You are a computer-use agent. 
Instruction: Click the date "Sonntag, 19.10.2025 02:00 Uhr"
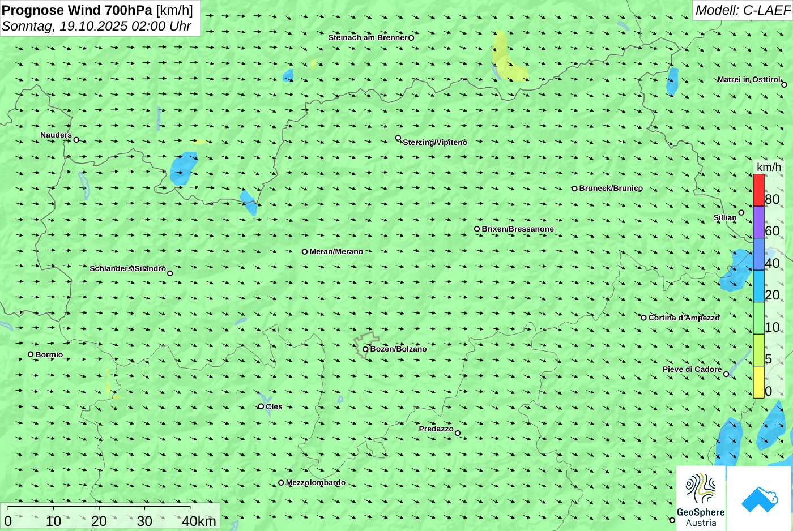click(x=96, y=26)
